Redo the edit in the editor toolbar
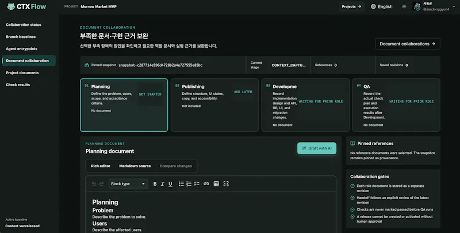Screen dimensions: 460x233 pyautogui.click(x=102, y=184)
